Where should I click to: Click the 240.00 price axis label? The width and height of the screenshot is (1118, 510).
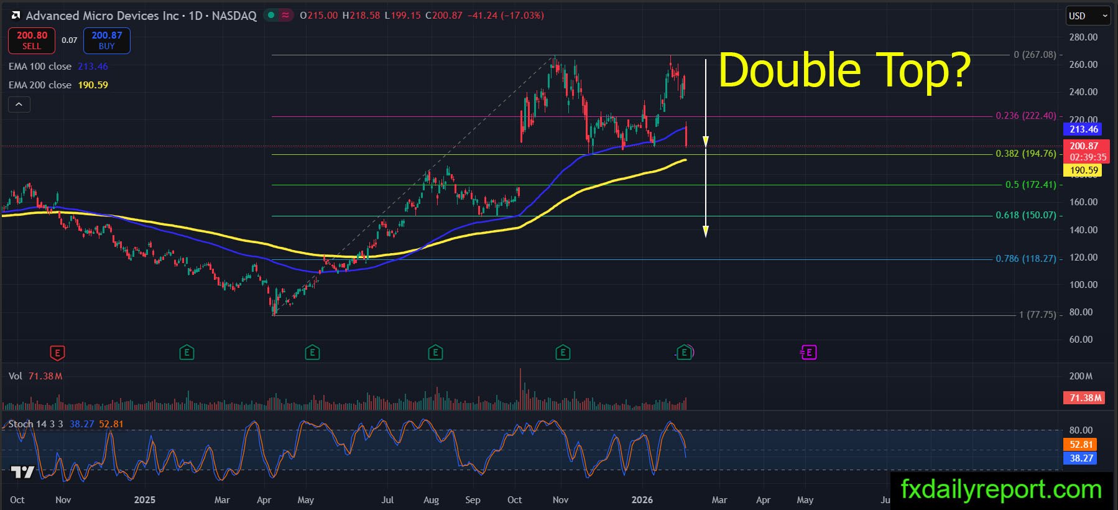(x=1083, y=92)
